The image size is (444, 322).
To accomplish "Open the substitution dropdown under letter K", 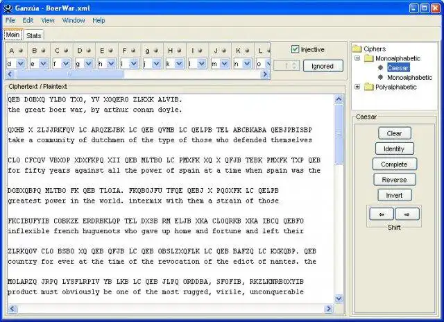I will tap(247, 64).
